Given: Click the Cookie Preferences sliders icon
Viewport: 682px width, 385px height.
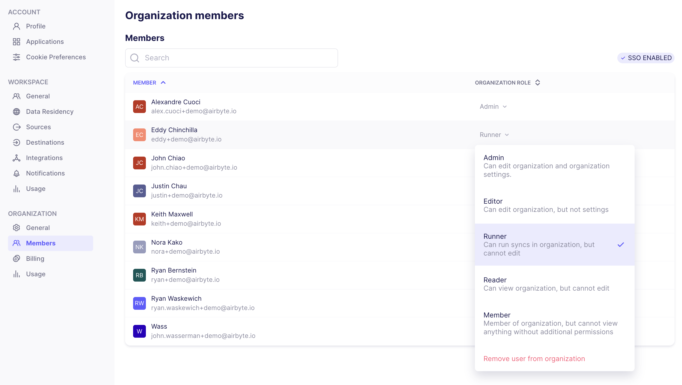Looking at the screenshot, I should pos(17,57).
